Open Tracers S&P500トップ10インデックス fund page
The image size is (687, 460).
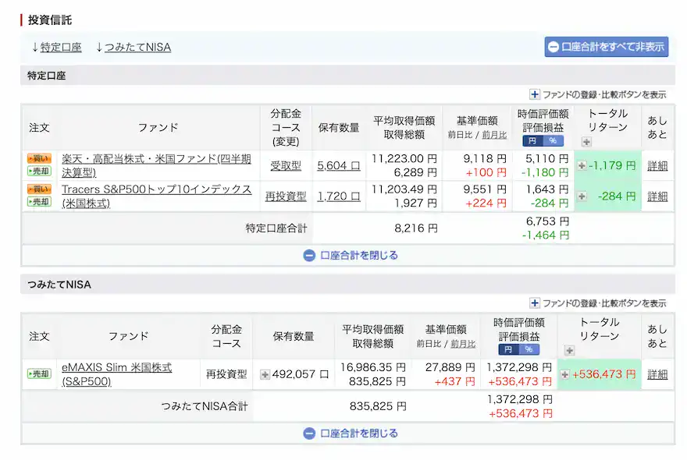pyautogui.click(x=156, y=196)
